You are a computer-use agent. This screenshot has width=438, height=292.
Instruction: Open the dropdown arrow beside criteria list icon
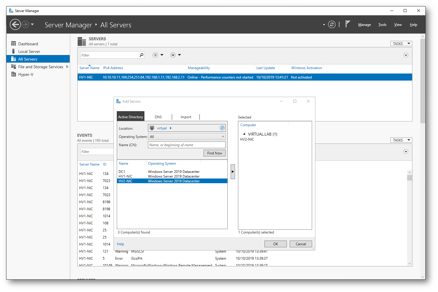tap(162, 55)
